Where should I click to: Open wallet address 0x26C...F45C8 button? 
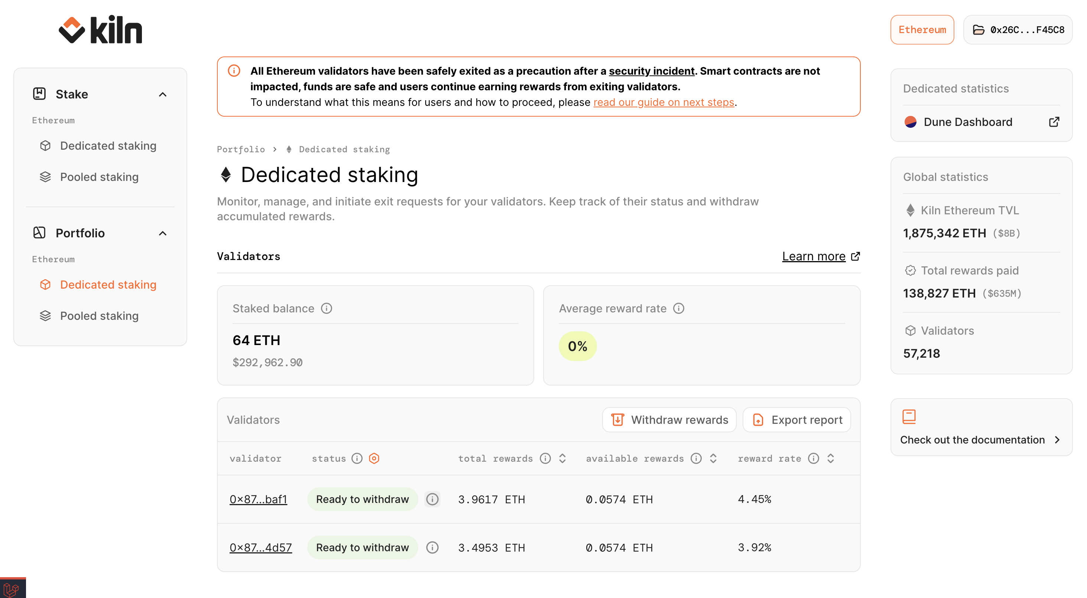(1018, 30)
